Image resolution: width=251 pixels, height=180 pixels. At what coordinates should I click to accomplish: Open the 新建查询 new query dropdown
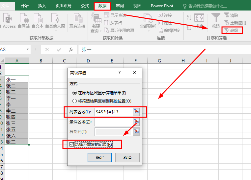click(x=96, y=23)
